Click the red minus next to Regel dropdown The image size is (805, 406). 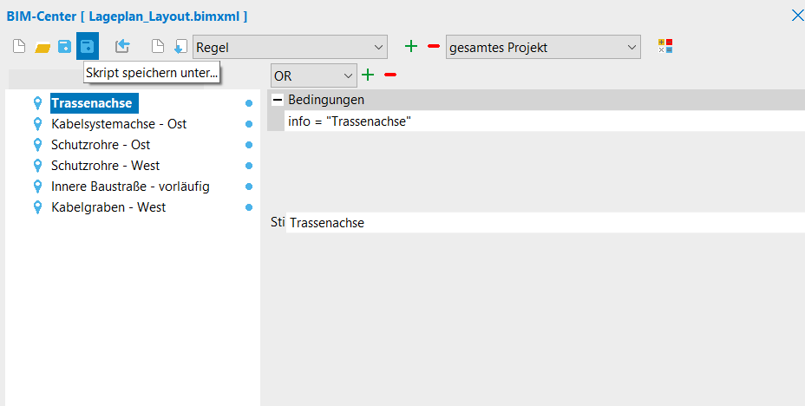[x=434, y=47]
